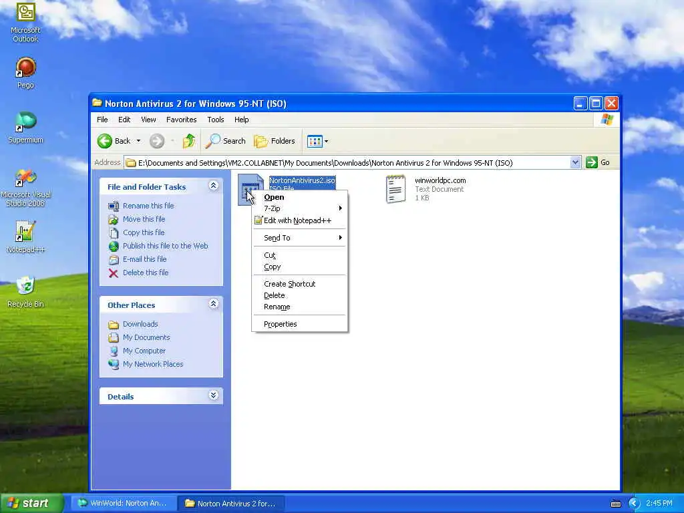This screenshot has height=513, width=684.
Task: Open the Favorites menu
Action: point(182,120)
